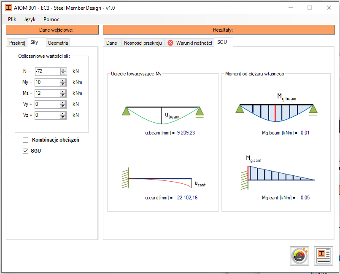The width and height of the screenshot is (340, 274).
Task: Click the Mg.cant cantilever moment diagram
Action: pos(278,172)
